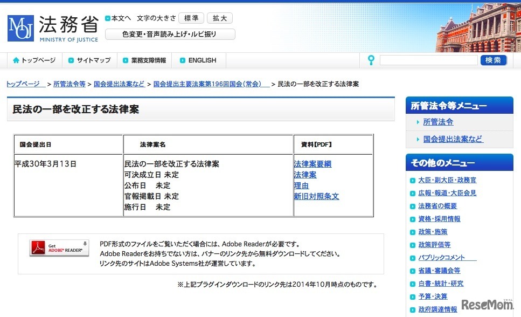This screenshot has width=521, height=317.
Task: Click the blue square icon before 本文へ
Action: tap(107, 18)
